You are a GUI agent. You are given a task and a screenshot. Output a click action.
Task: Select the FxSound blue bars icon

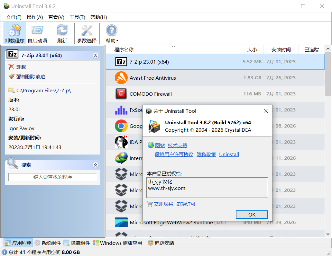(121, 110)
